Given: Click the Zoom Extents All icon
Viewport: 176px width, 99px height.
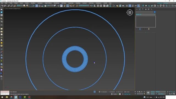Looking at the screenshot, I should [x=174, y=92].
